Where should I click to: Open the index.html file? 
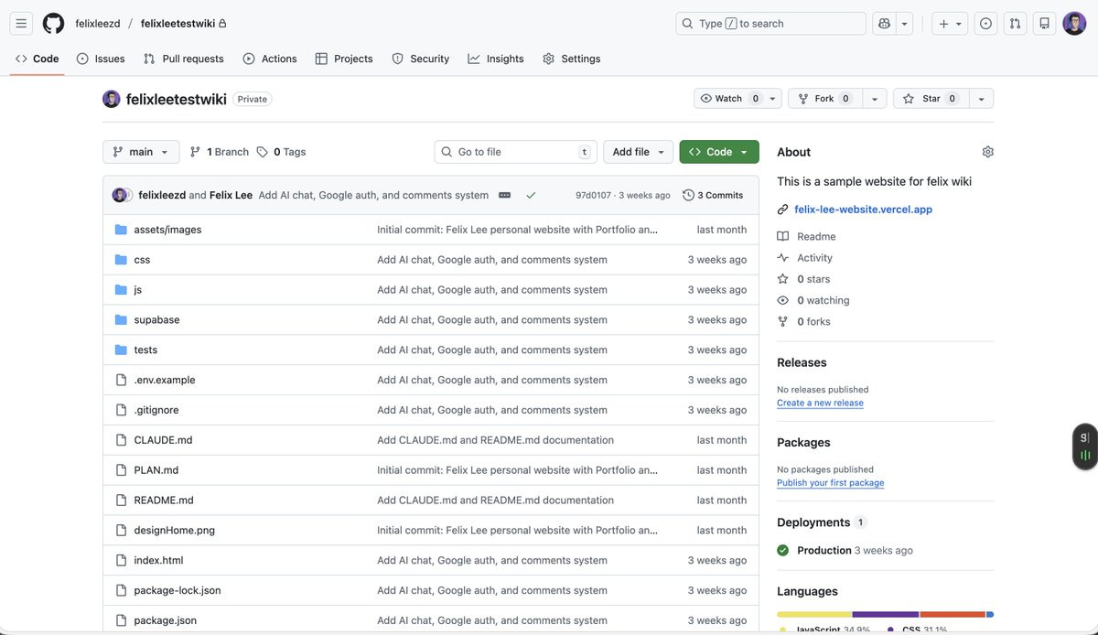pyautogui.click(x=158, y=560)
